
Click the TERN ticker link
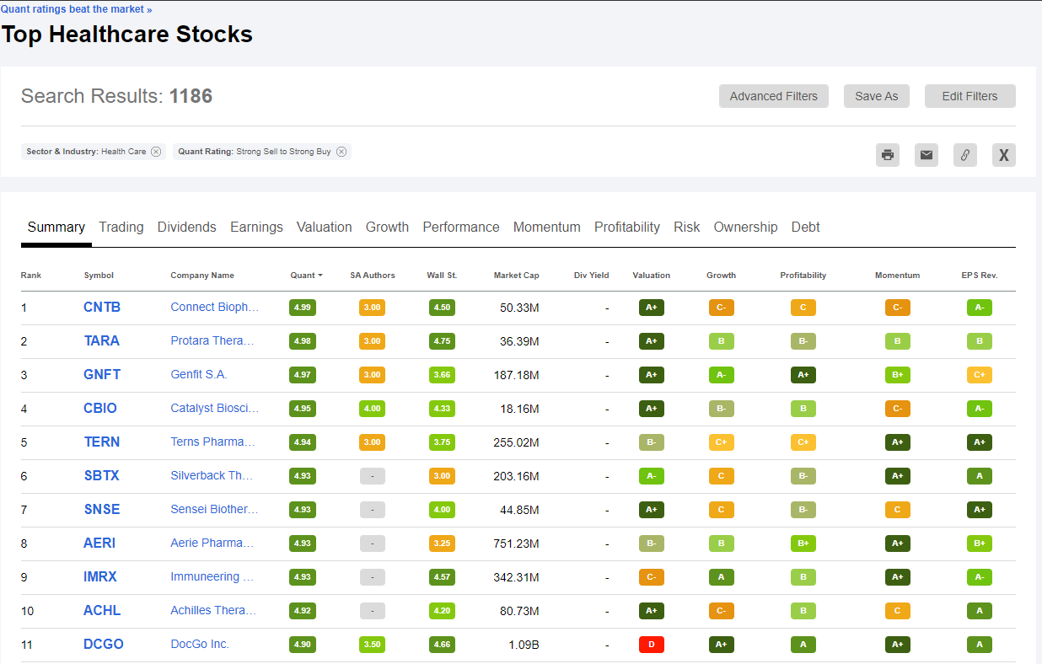[x=101, y=442]
